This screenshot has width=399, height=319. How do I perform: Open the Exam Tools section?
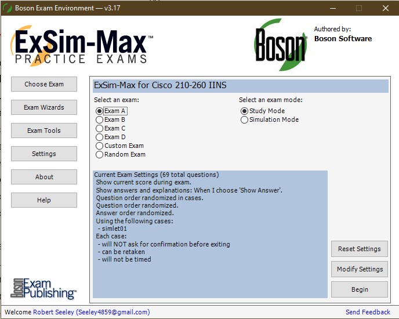44,130
